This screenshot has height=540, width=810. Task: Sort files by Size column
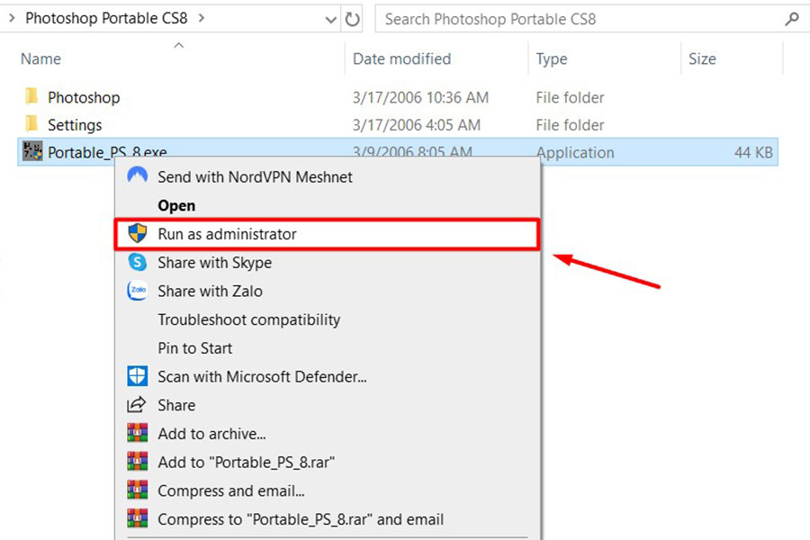[x=703, y=58]
